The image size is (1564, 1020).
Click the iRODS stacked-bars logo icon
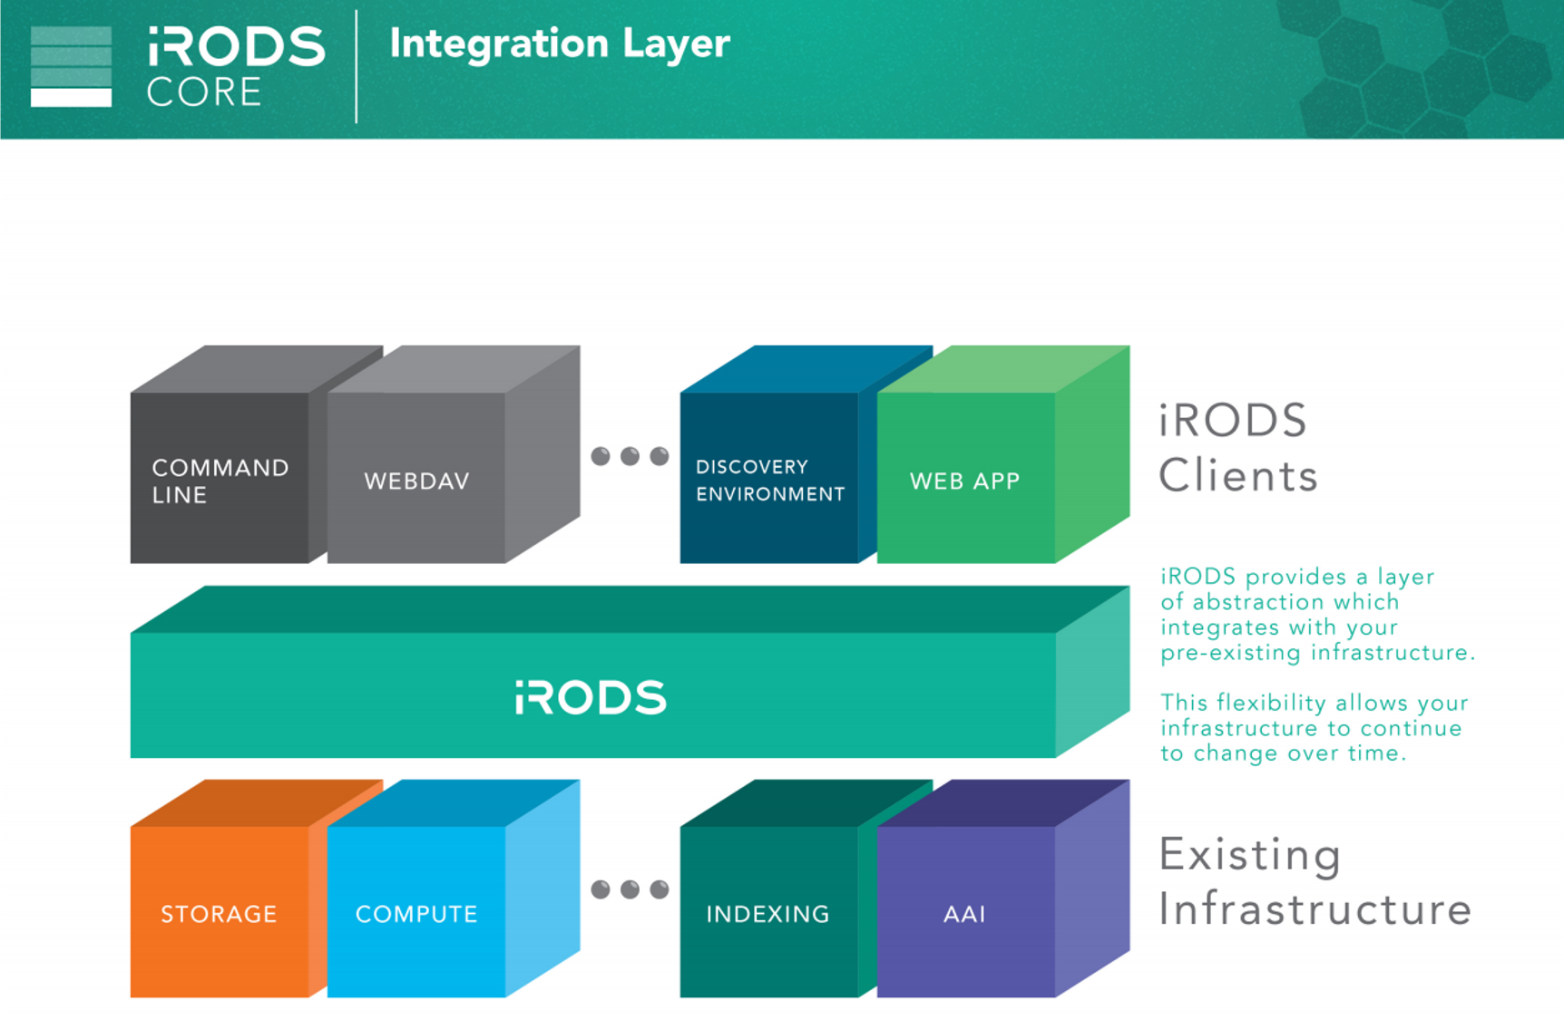71,66
